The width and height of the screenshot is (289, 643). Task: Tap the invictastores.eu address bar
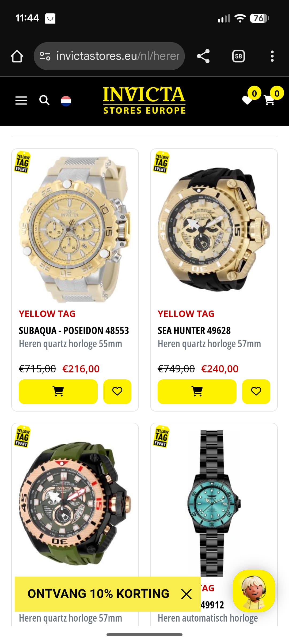coord(109,56)
